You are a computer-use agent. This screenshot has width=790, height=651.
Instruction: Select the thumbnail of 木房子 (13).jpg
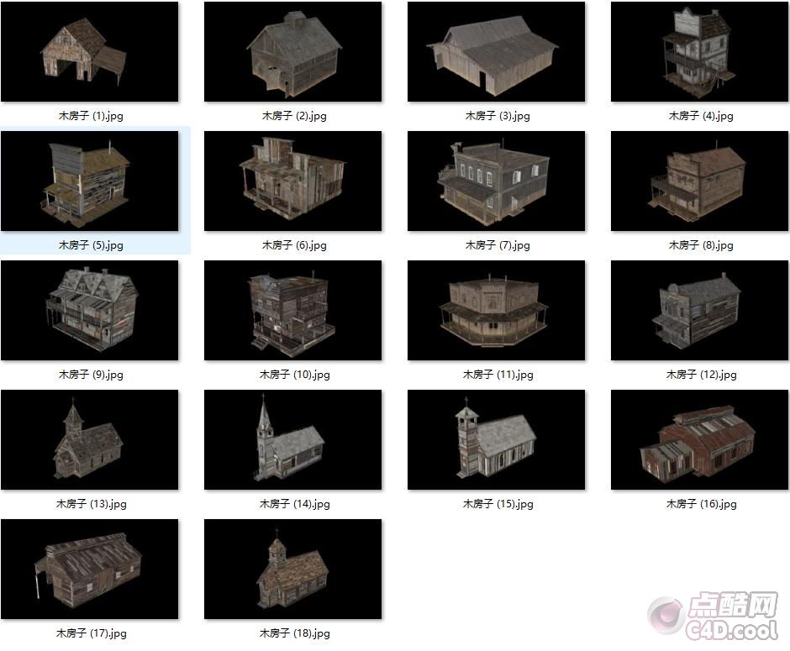[90, 440]
